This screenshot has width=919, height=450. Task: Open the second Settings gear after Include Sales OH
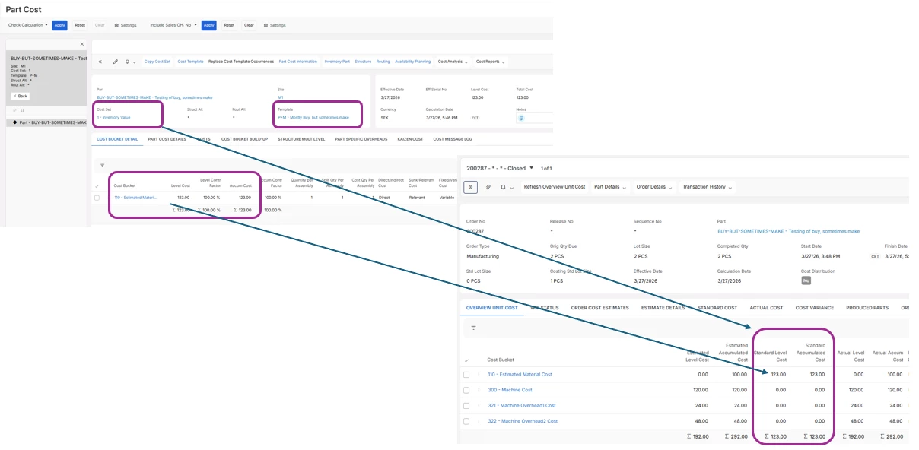(275, 25)
